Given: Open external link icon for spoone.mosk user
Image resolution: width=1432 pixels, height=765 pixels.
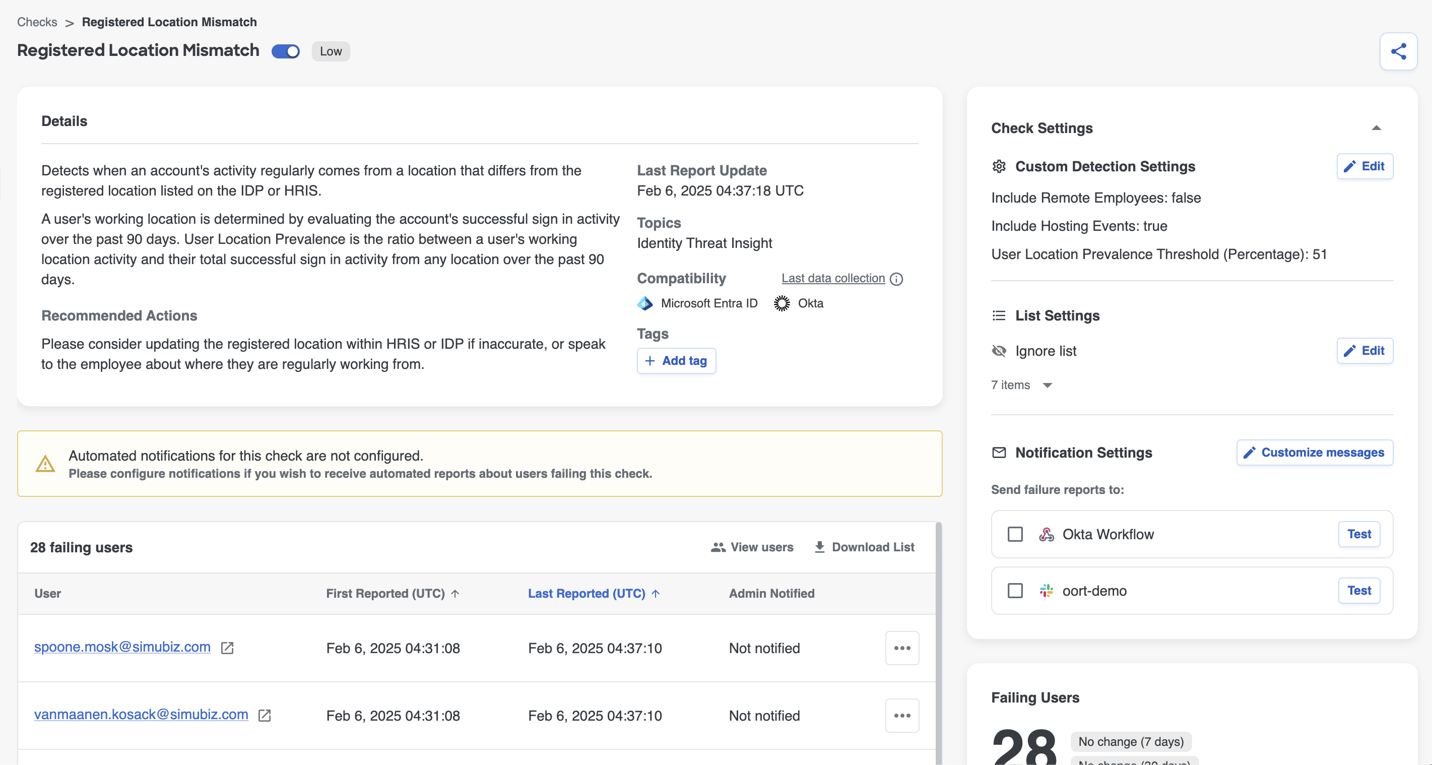Looking at the screenshot, I should [x=227, y=648].
